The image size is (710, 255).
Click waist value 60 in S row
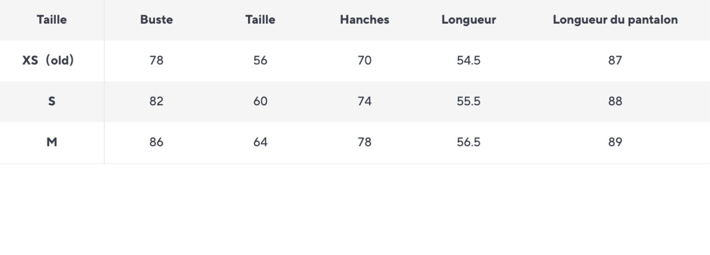coord(260,102)
